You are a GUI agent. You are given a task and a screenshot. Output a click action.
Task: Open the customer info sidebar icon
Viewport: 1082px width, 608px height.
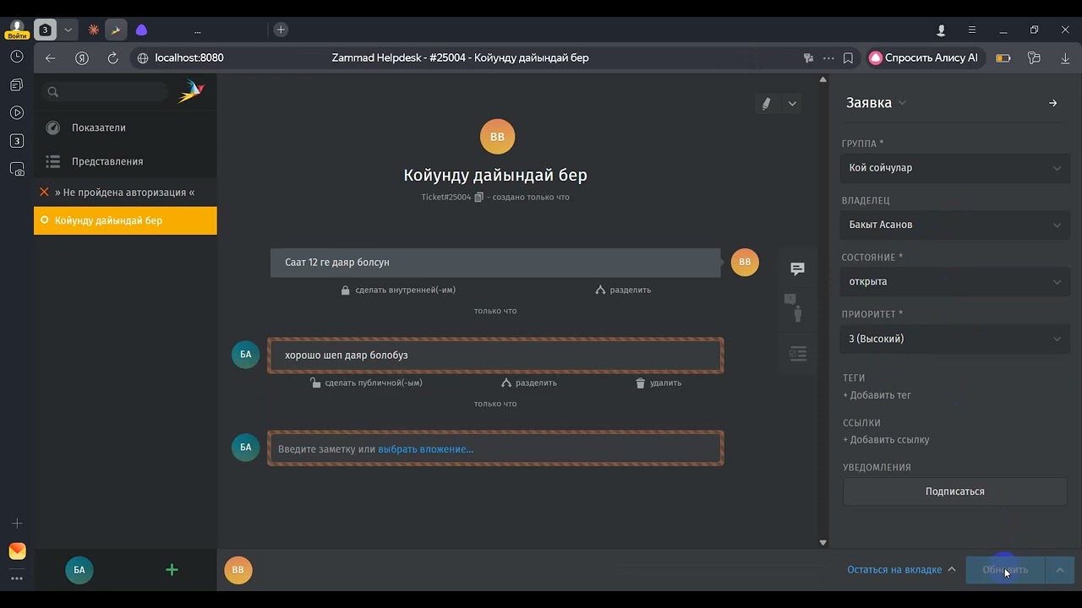click(797, 308)
